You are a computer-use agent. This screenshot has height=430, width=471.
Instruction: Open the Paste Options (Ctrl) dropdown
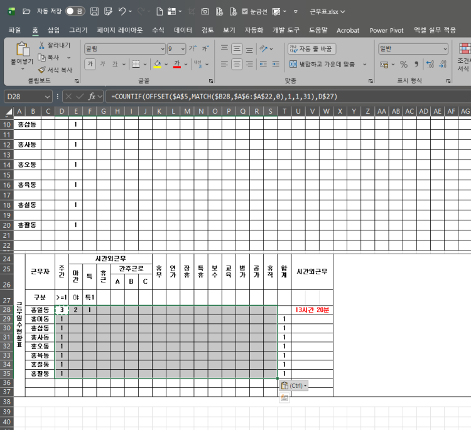click(294, 385)
